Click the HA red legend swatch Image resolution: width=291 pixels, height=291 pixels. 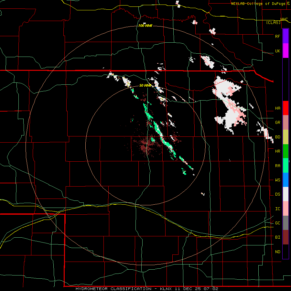coord(286,108)
